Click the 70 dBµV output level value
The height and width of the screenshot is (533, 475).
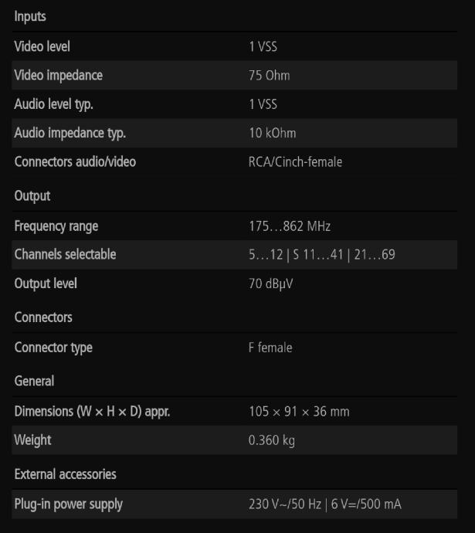(271, 283)
